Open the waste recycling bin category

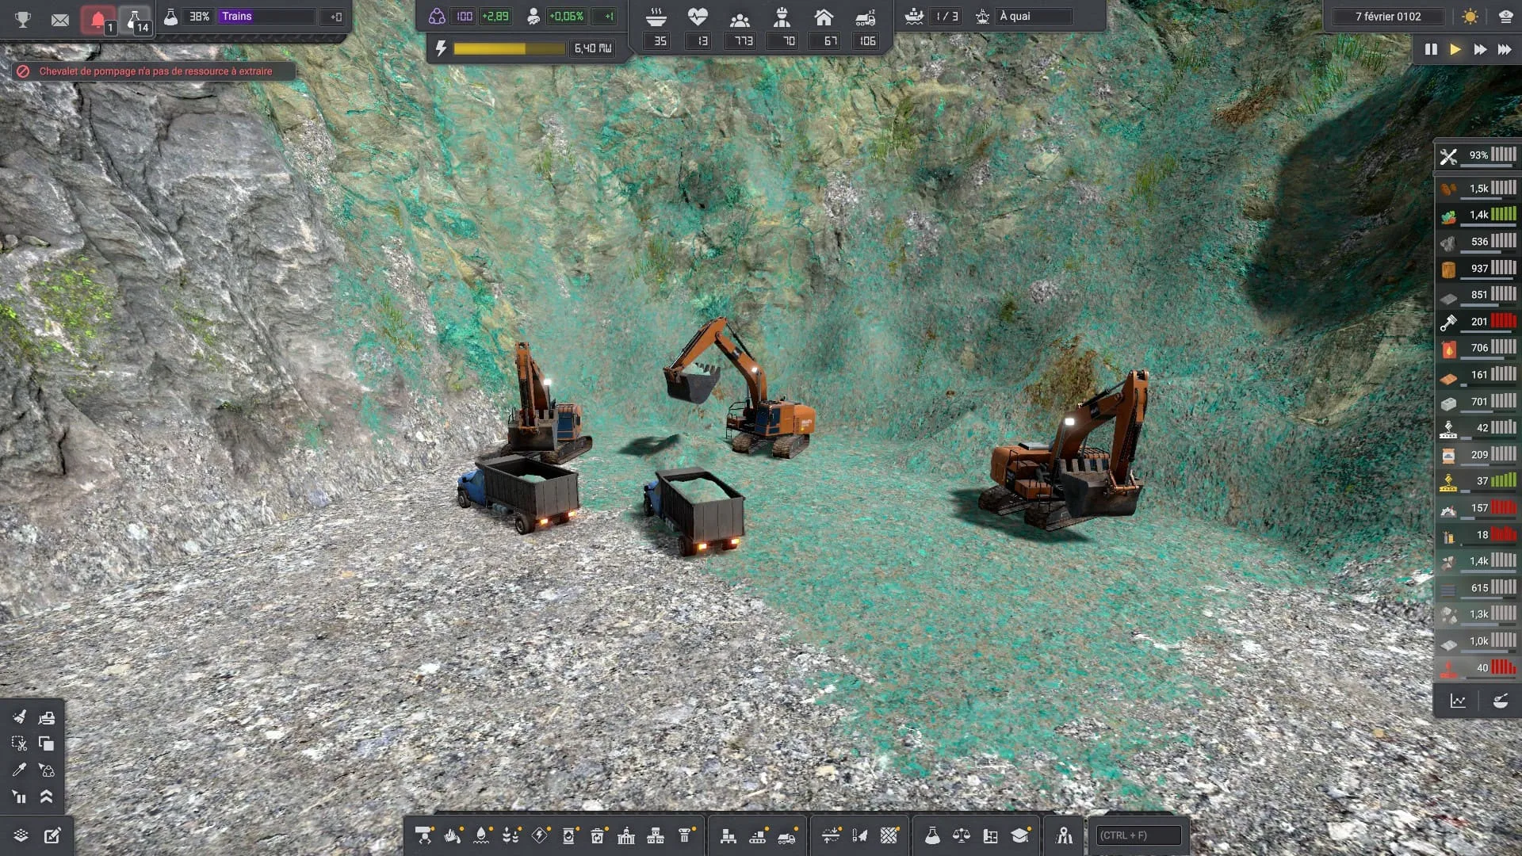(x=598, y=835)
